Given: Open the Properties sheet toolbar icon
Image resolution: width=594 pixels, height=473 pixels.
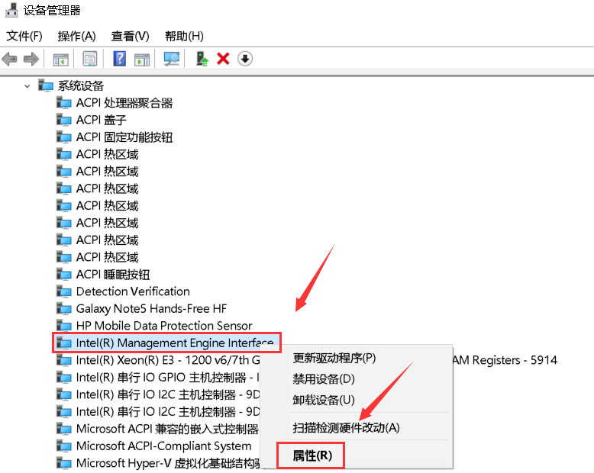Looking at the screenshot, I should 90,59.
